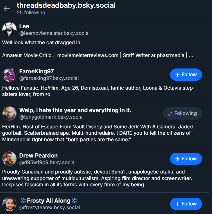This screenshot has height=214, width=212.
Task: Follow Frosty All Along
Action: (x=186, y=204)
